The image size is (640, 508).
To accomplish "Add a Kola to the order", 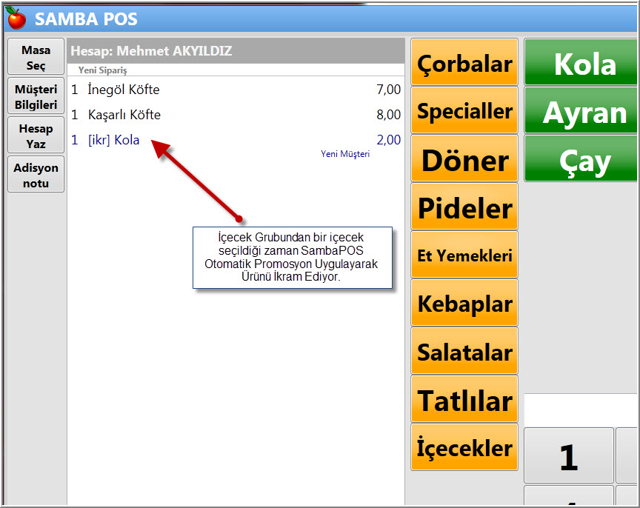I will click(x=581, y=62).
